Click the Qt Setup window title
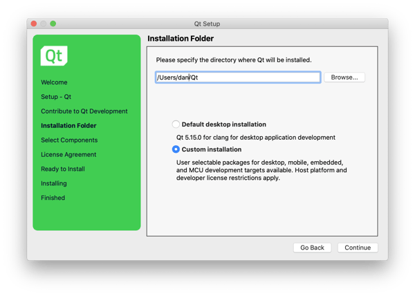The width and height of the screenshot is (415, 296). 207,23
